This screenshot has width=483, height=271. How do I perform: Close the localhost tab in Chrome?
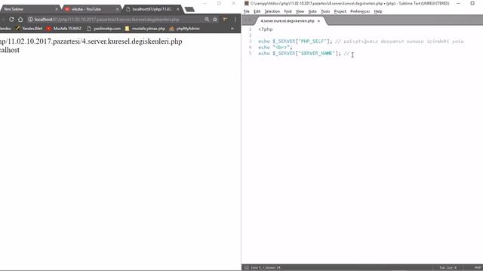[178, 9]
